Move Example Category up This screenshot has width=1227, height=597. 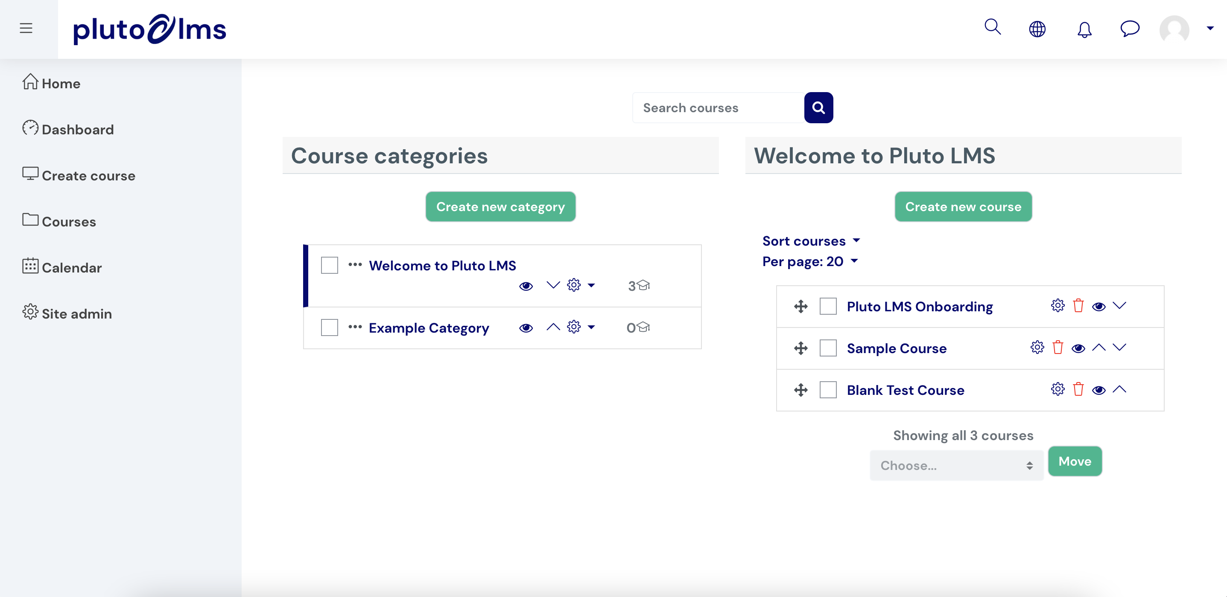pyautogui.click(x=553, y=327)
